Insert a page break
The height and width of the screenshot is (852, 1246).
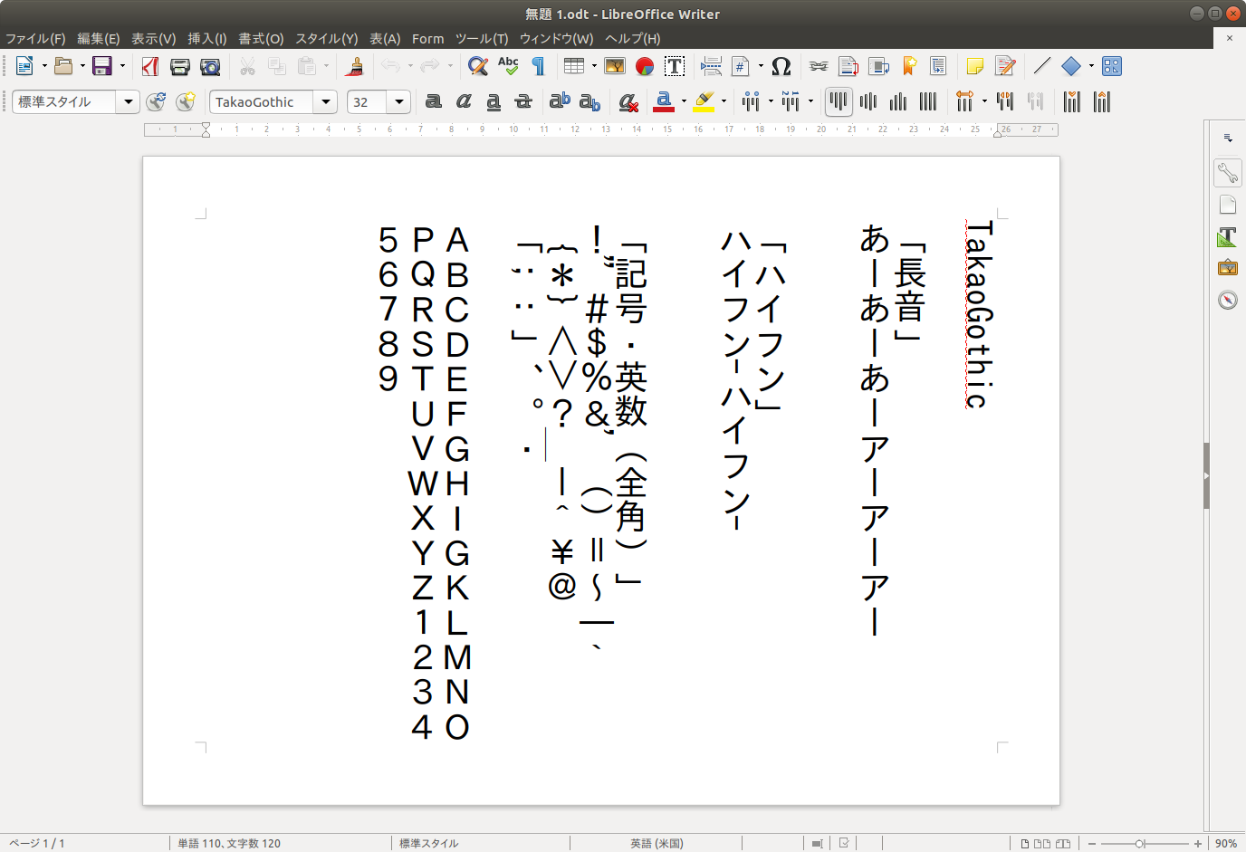712,66
